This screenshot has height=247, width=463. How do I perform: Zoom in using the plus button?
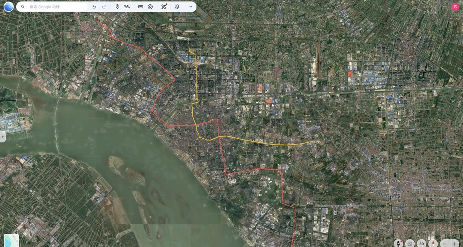(454, 244)
